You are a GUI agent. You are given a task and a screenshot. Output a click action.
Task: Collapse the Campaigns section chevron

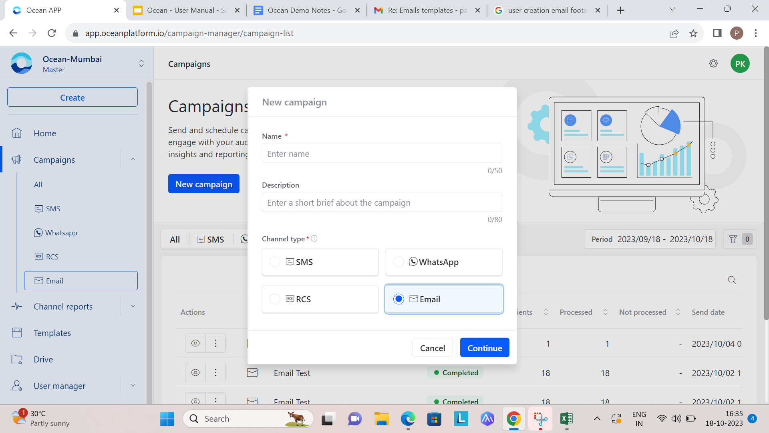coord(133,160)
